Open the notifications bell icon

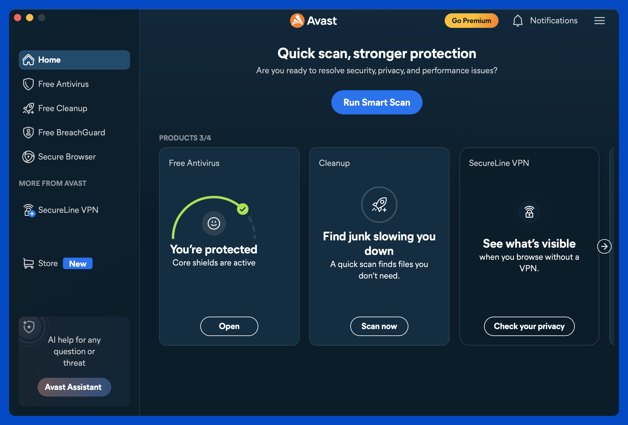(518, 21)
